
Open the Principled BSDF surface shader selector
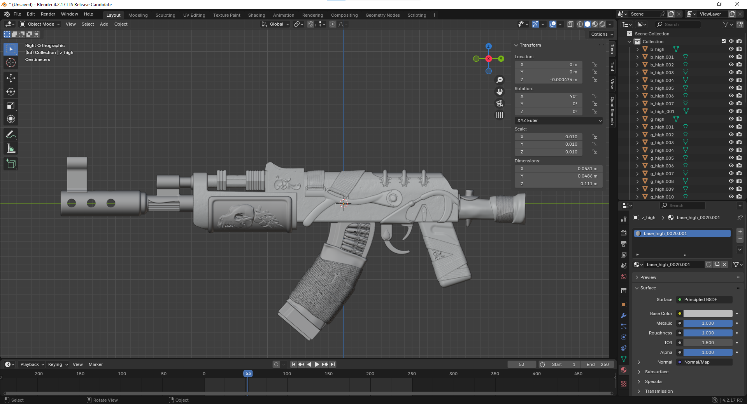[x=705, y=300]
